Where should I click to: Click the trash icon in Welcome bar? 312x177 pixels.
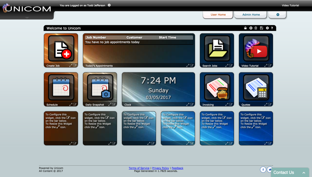256,28
